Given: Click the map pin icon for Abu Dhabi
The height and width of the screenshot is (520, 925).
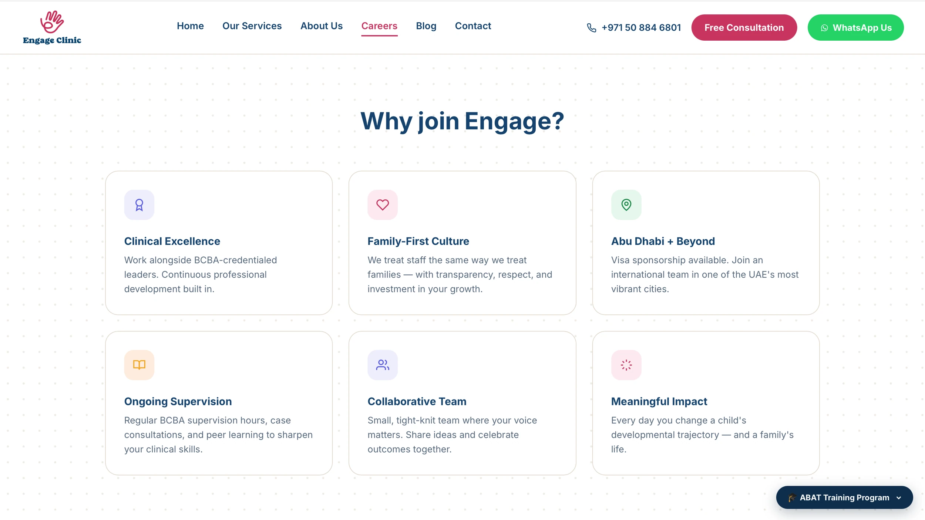Looking at the screenshot, I should coord(626,205).
